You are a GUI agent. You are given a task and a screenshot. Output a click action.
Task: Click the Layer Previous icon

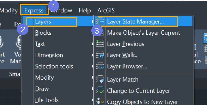(x=100, y=43)
